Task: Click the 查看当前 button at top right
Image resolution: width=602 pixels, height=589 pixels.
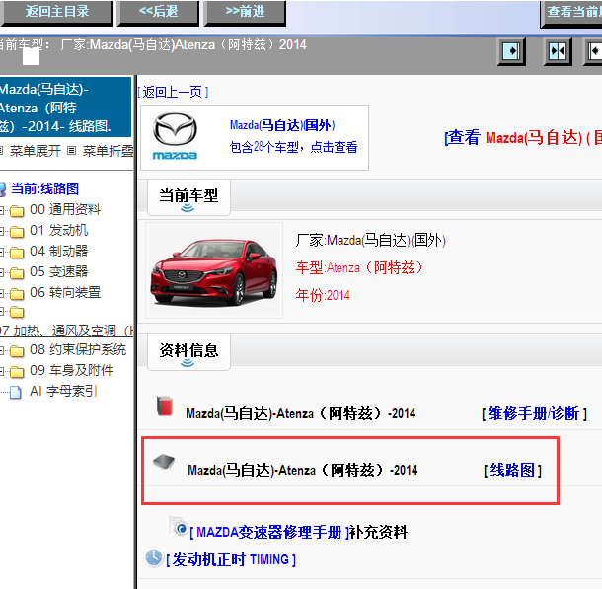Action: point(571,13)
